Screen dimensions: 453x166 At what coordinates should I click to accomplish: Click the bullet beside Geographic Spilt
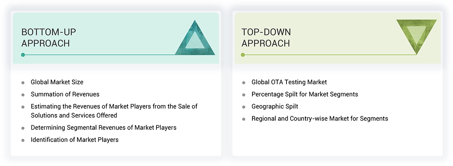[244, 107]
